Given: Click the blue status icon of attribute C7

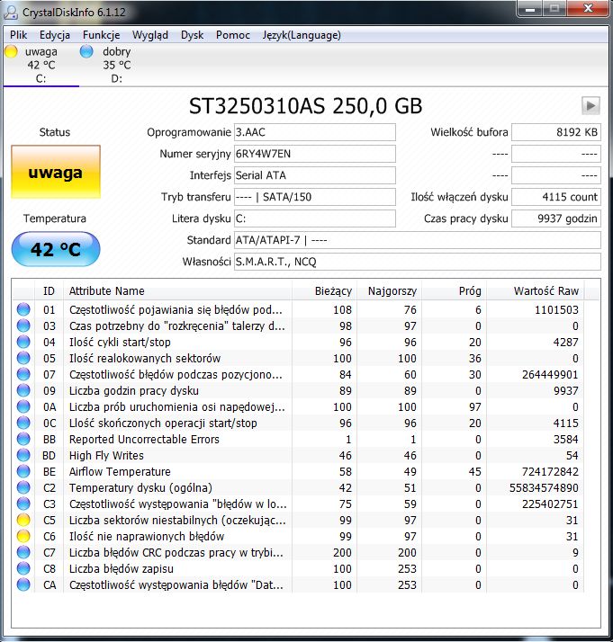Looking at the screenshot, I should pyautogui.click(x=23, y=552).
